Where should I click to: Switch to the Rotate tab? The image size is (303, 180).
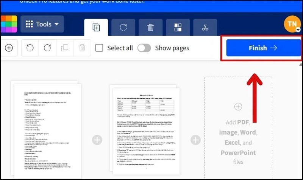(123, 28)
